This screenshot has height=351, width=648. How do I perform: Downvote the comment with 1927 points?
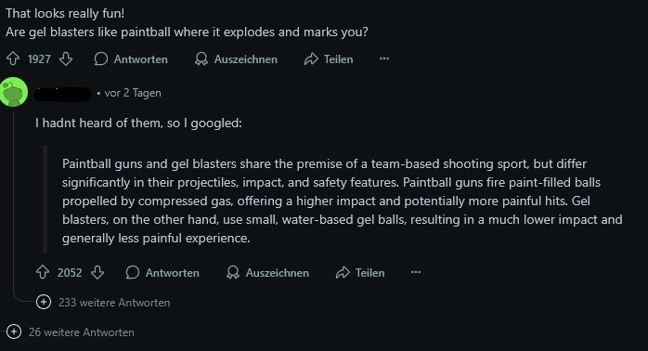tap(66, 58)
